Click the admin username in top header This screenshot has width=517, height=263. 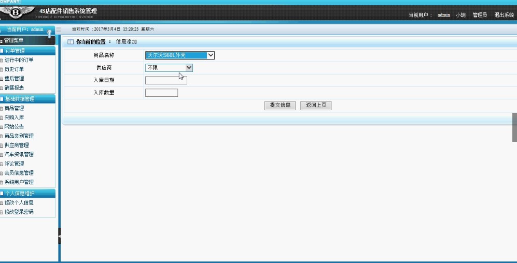pos(444,15)
